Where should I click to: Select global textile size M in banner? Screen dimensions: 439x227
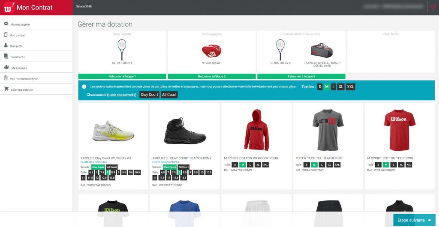click(x=327, y=87)
